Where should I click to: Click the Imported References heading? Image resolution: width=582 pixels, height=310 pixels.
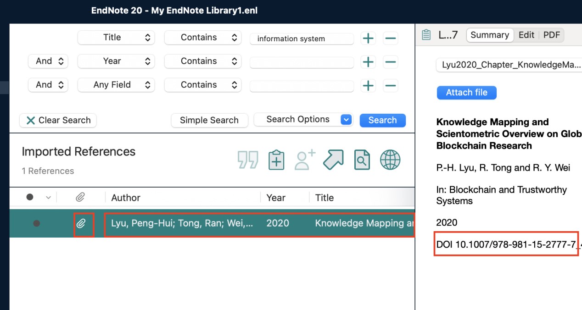pos(78,152)
